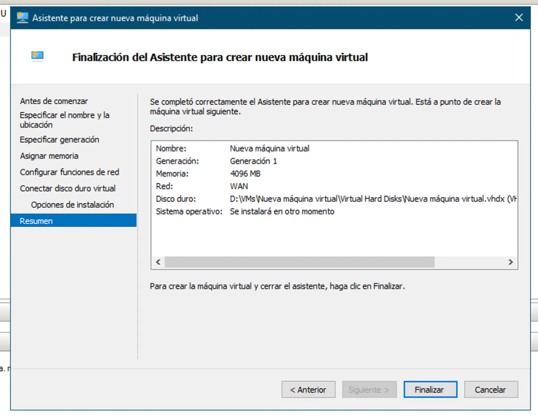Switch to Conectar disco duro virtual step

68,188
